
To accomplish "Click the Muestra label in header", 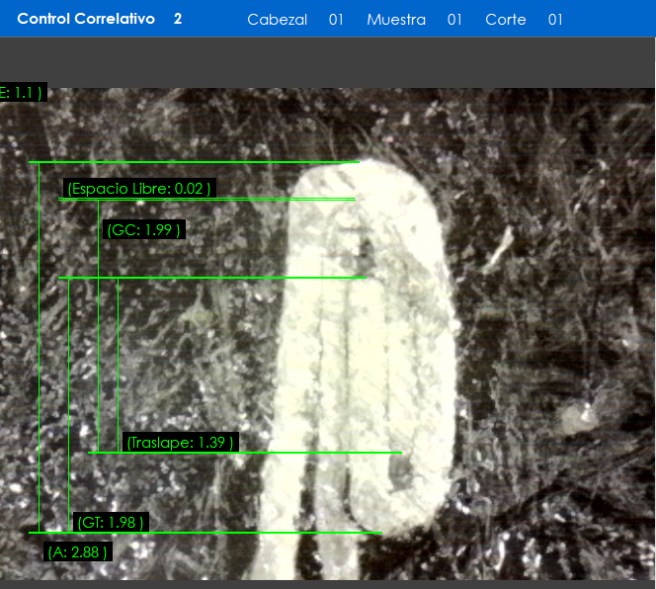I will pyautogui.click(x=396, y=20).
